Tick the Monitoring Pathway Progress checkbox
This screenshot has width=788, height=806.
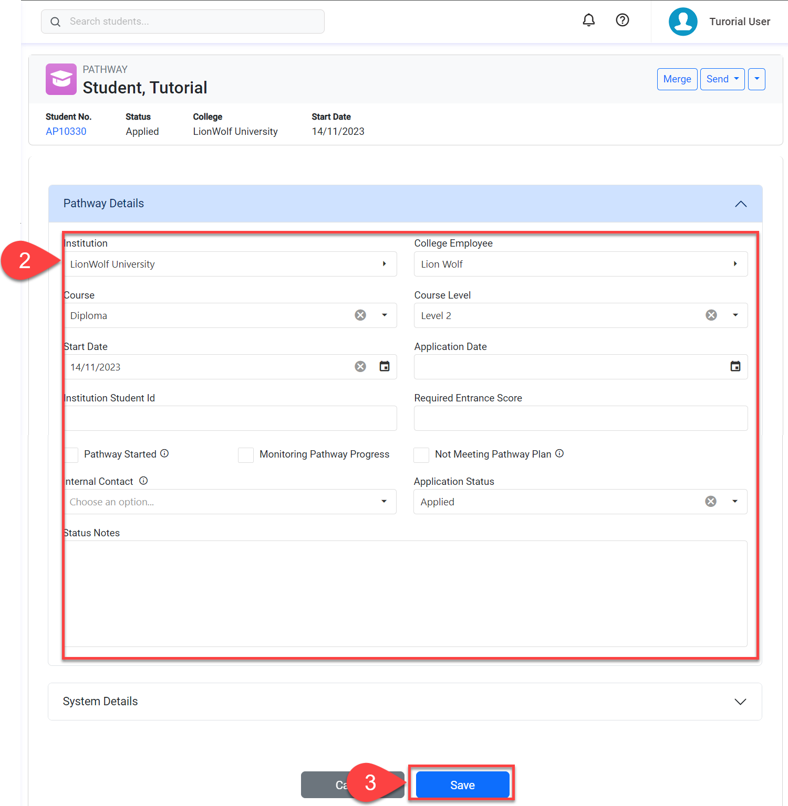click(246, 454)
